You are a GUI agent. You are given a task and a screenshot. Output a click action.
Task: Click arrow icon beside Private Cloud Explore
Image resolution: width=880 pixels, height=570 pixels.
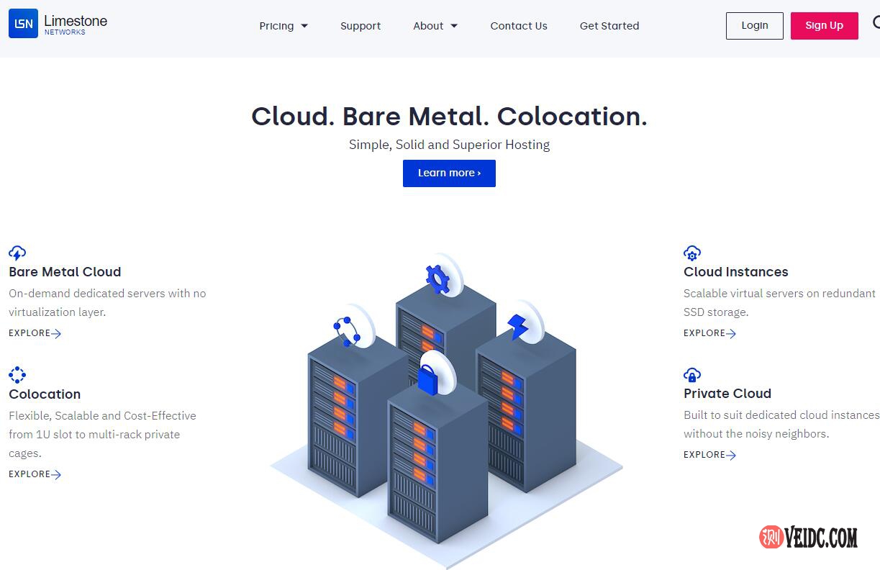coord(732,455)
